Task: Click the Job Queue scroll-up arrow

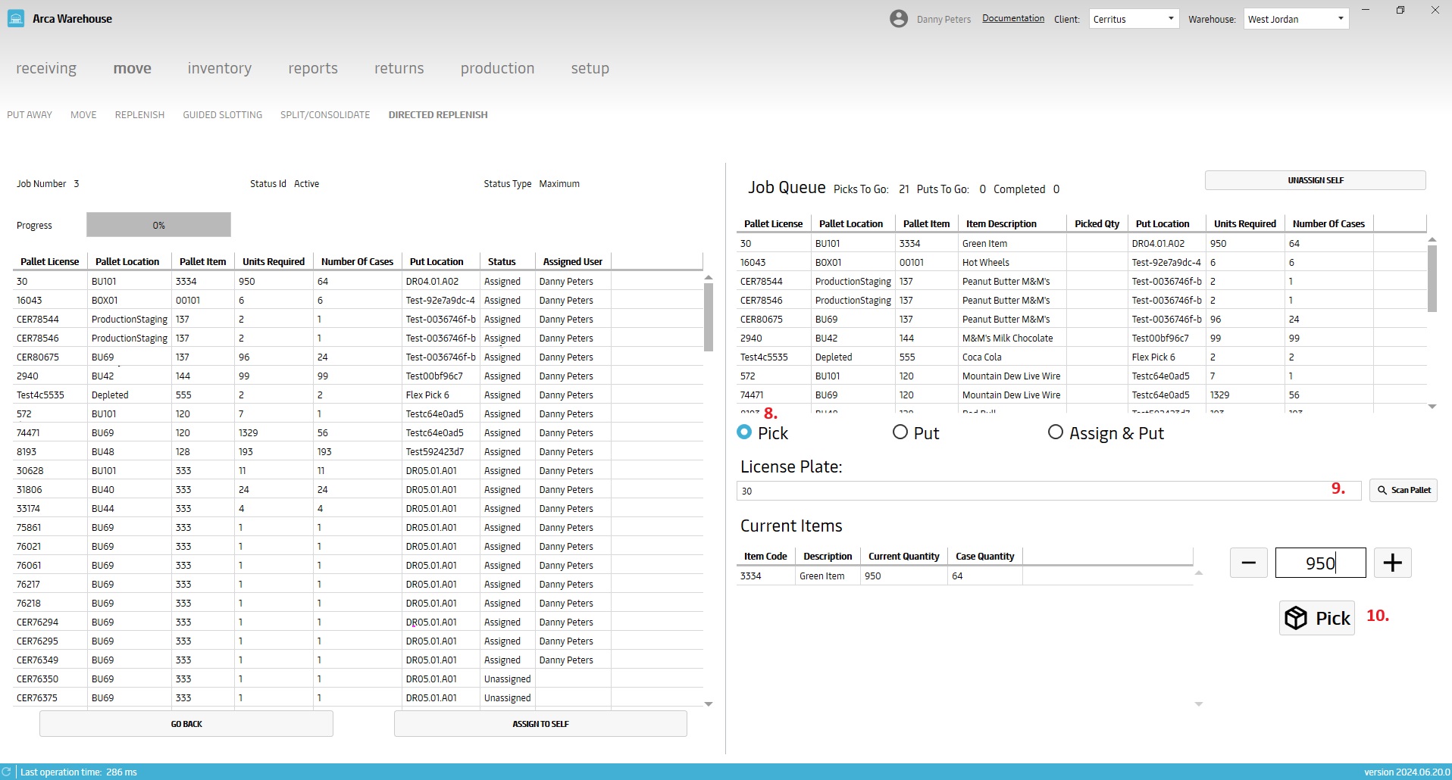Action: 1432,239
